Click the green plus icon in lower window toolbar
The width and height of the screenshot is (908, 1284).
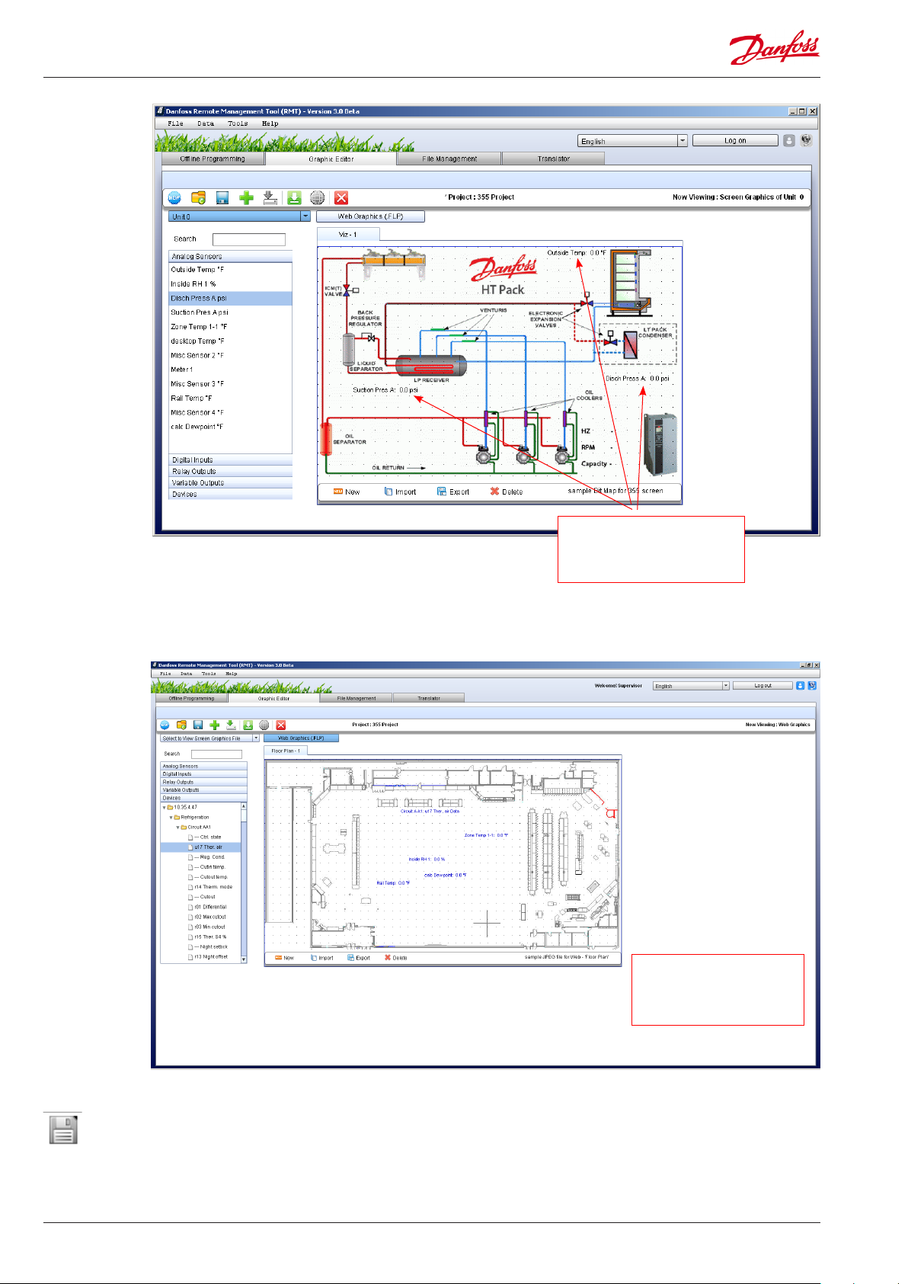coord(215,725)
